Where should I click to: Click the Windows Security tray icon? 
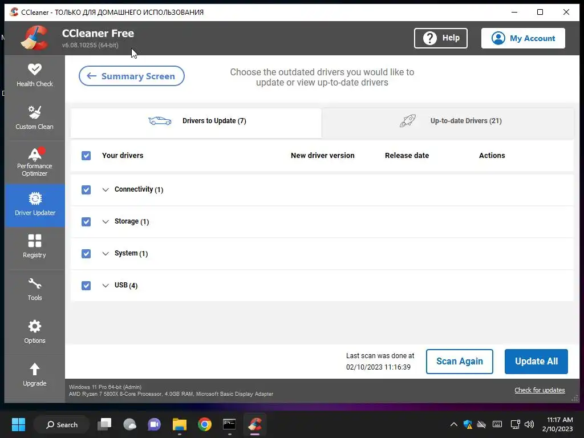468,424
